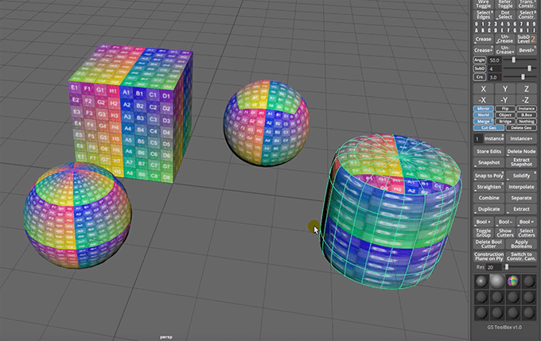Toggle the Crs option button
This screenshot has width=541, height=341.
pyautogui.click(x=480, y=77)
